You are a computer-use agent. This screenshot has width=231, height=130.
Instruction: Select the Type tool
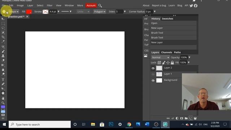[x=3, y=79]
